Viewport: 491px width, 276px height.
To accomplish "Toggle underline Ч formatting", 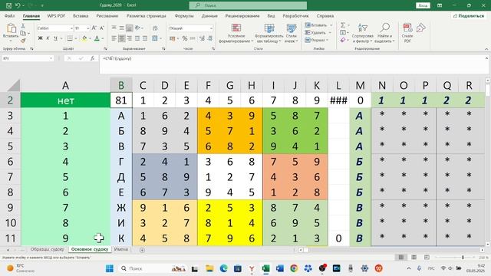I will [55, 38].
